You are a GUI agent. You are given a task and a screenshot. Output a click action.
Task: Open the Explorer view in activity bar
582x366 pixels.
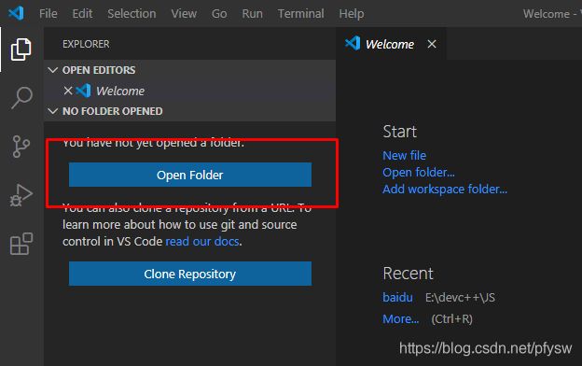click(21, 49)
